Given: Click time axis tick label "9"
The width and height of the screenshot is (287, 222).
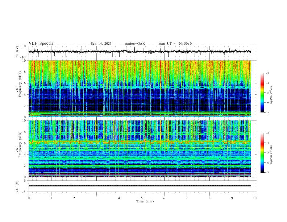Looking at the screenshot, I should click(232, 198).
